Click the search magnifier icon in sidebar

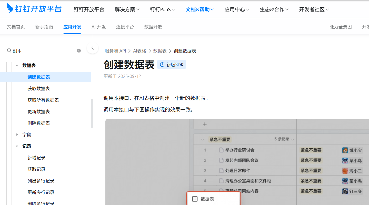(x=9, y=51)
